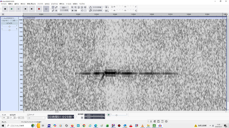Click the オーディオ共有 share button

(x=95, y=7)
